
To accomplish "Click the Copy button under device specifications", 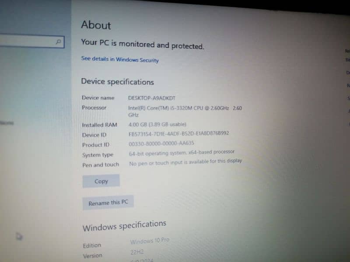I will [x=101, y=181].
